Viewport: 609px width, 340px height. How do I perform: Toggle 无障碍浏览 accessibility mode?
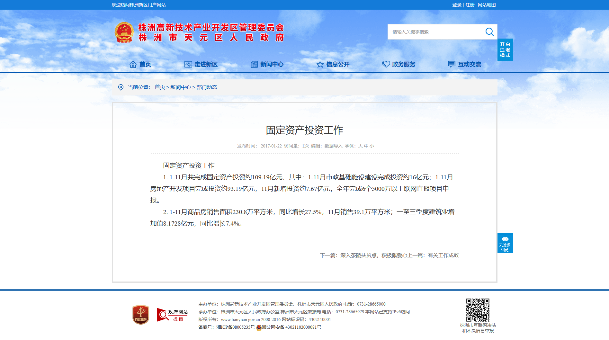pos(505,243)
